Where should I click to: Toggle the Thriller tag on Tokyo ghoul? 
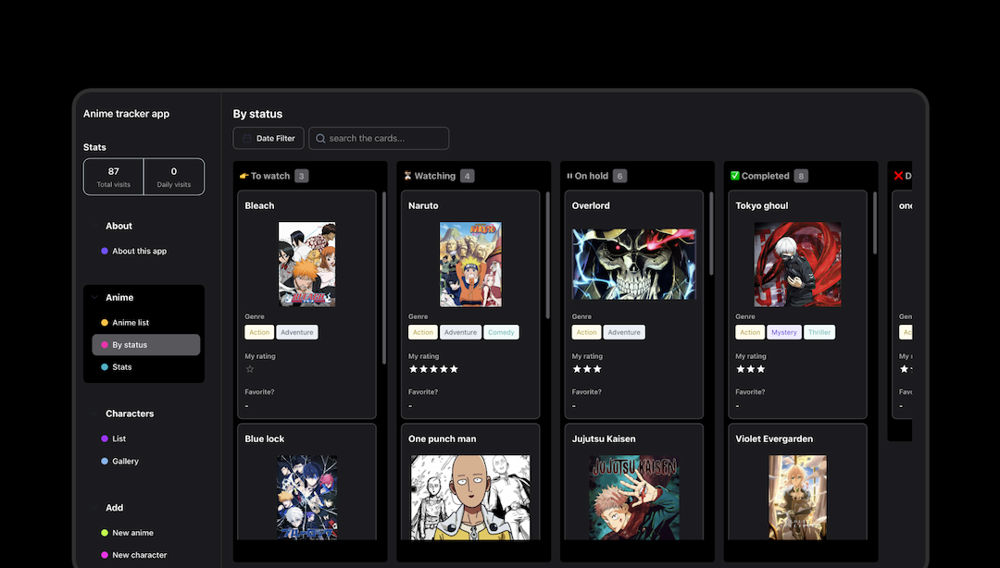coord(819,332)
